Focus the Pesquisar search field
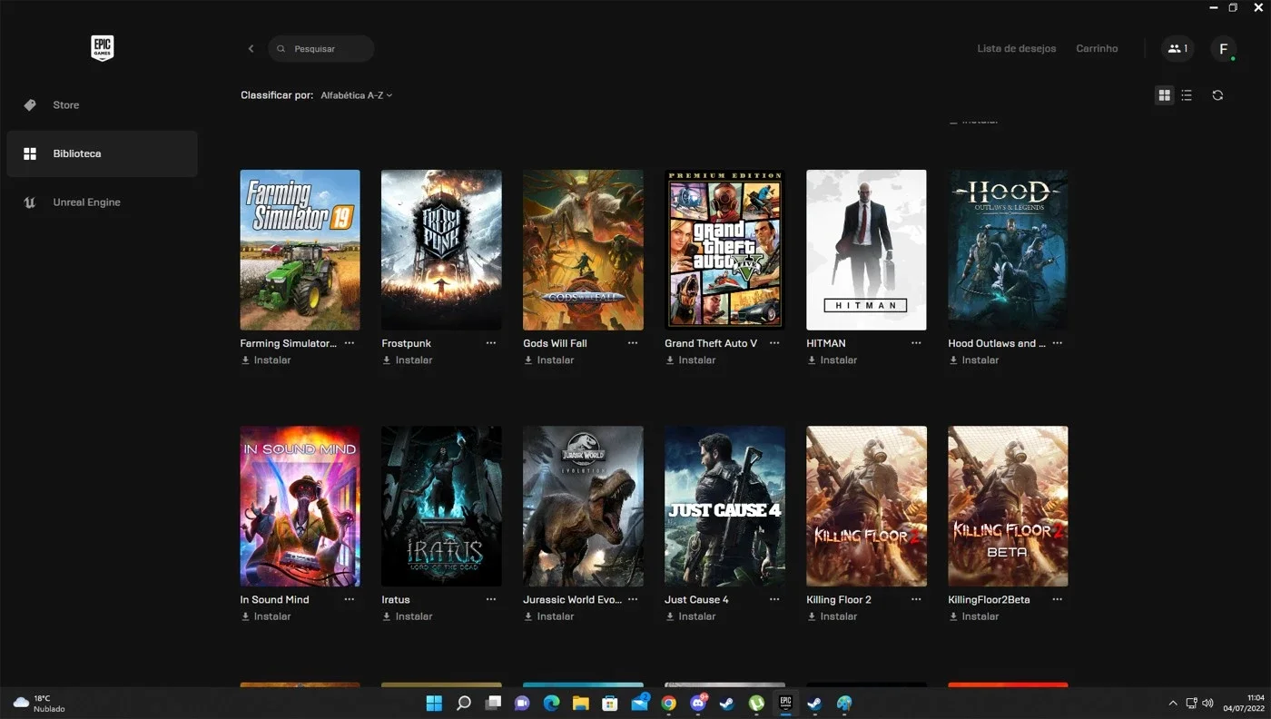The image size is (1271, 719). pos(320,49)
